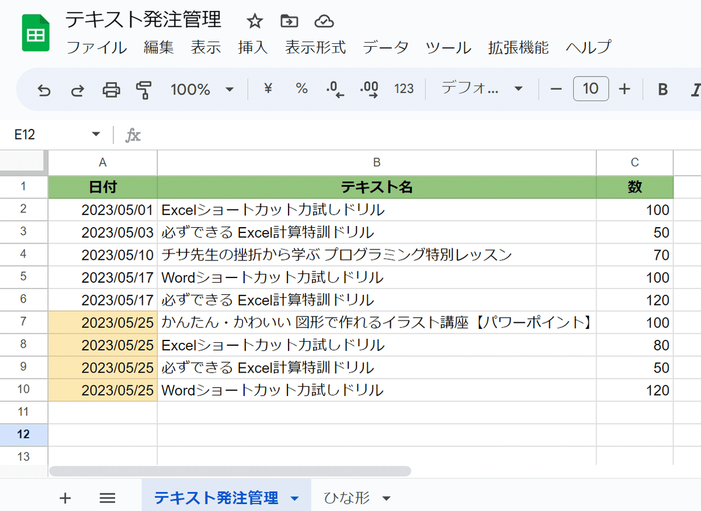The image size is (701, 511).
Task: Click the font size field showing 10
Action: point(591,89)
